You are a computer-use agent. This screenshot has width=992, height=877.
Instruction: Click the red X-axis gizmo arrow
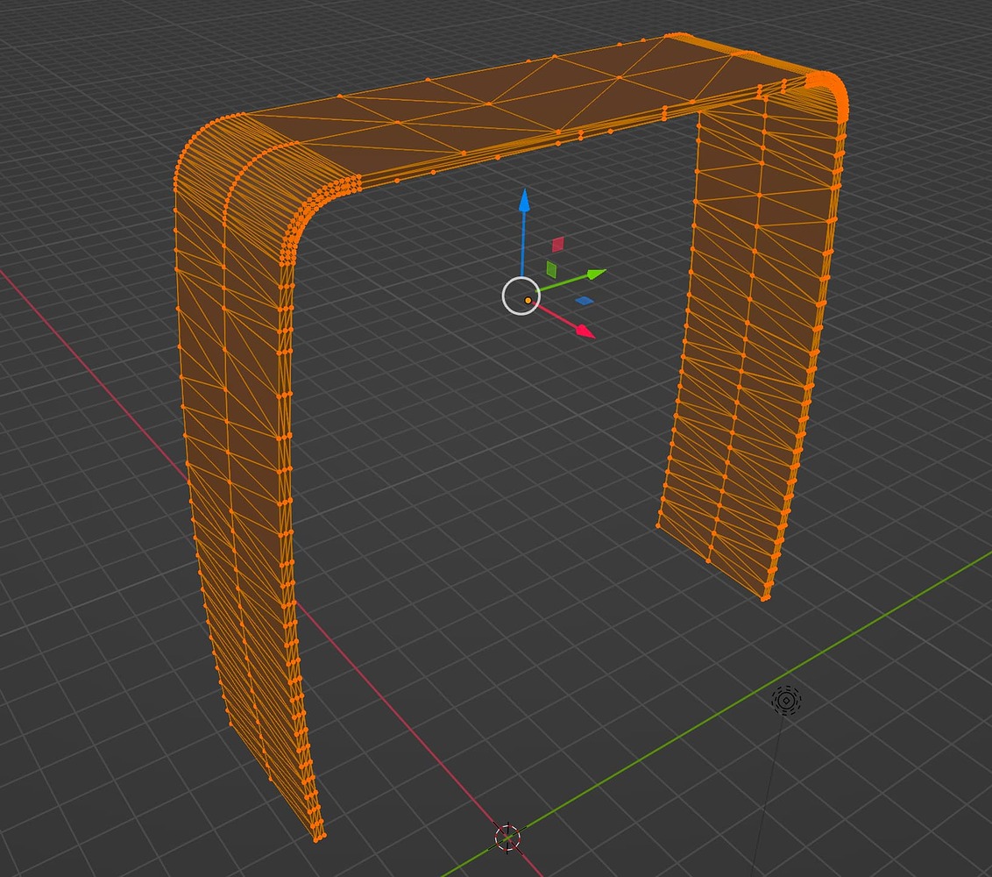[x=582, y=331]
